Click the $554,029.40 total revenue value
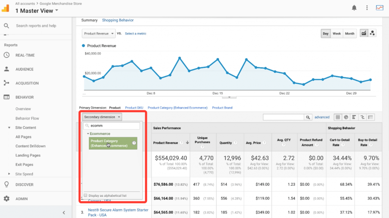Screen dimensions: 389x218 171,158
